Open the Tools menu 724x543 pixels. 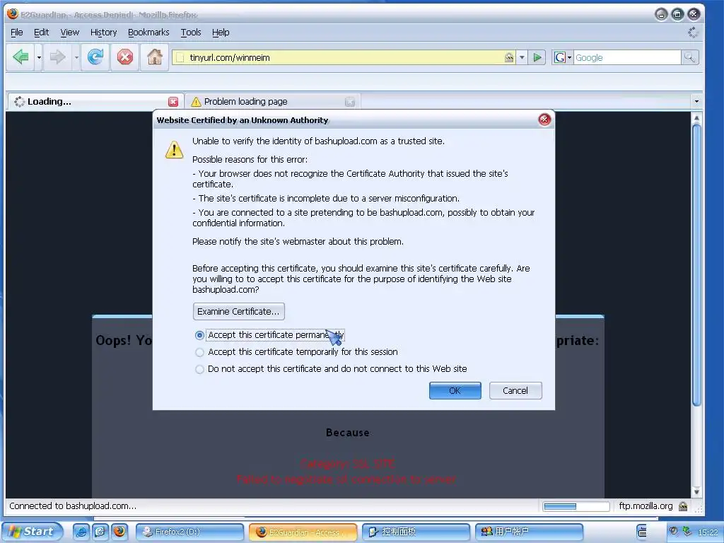(191, 33)
